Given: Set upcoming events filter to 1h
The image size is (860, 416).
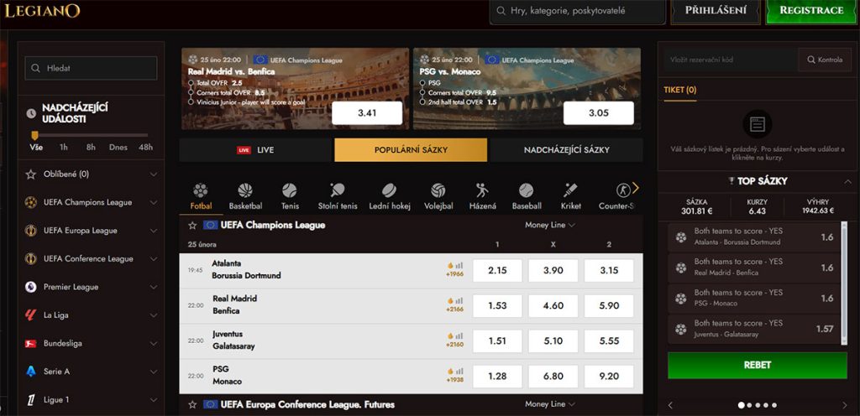Looking at the screenshot, I should pyautogui.click(x=64, y=148).
